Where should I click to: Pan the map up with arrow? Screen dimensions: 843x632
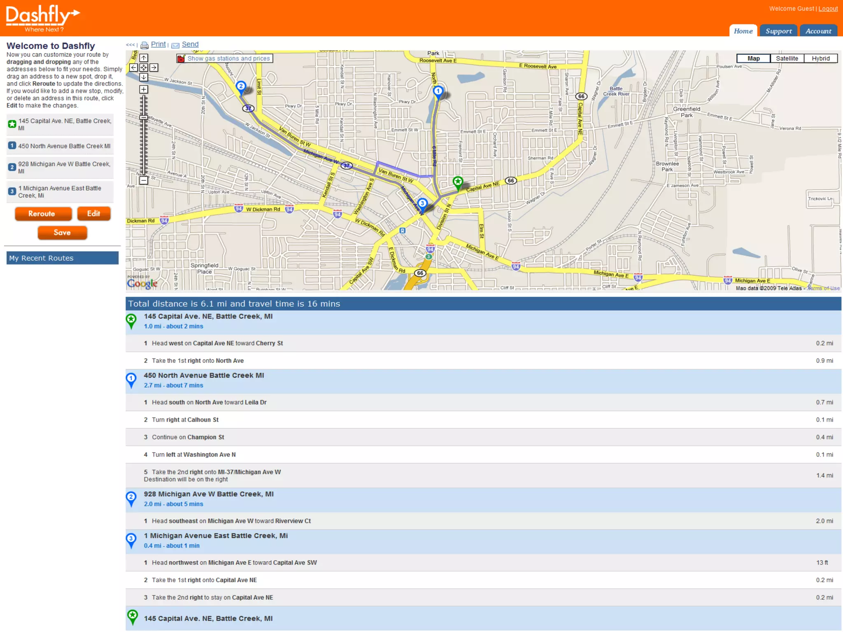point(144,58)
